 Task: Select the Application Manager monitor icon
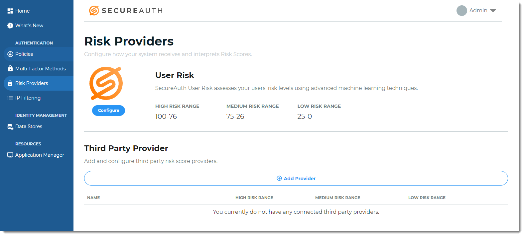tap(9, 155)
